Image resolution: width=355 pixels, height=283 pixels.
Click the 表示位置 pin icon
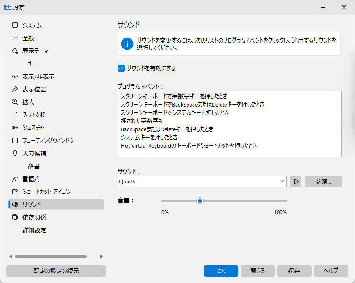point(15,89)
